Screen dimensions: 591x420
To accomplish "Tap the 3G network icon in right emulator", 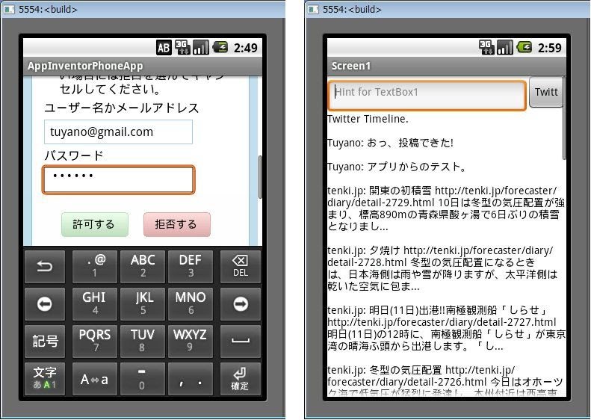I will [488, 48].
